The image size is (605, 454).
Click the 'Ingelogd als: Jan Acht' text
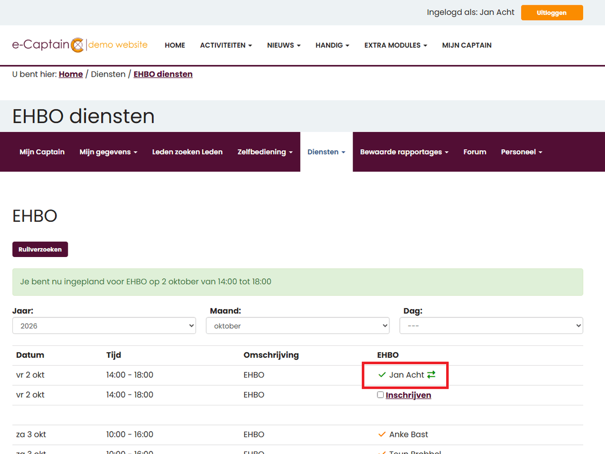(471, 12)
